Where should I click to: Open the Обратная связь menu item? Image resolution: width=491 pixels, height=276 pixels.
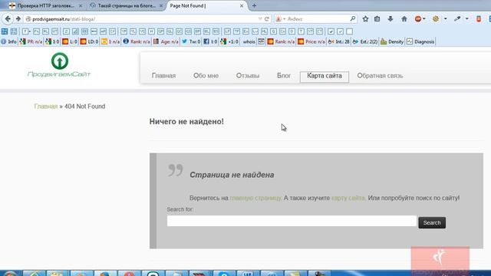[x=380, y=76]
